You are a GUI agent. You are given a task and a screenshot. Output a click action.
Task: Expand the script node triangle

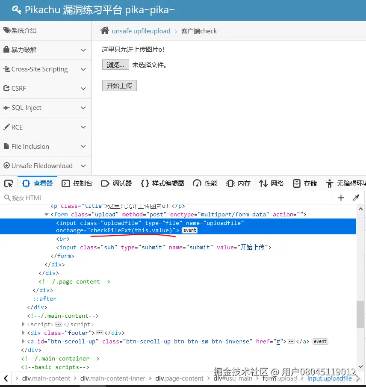(x=23, y=324)
